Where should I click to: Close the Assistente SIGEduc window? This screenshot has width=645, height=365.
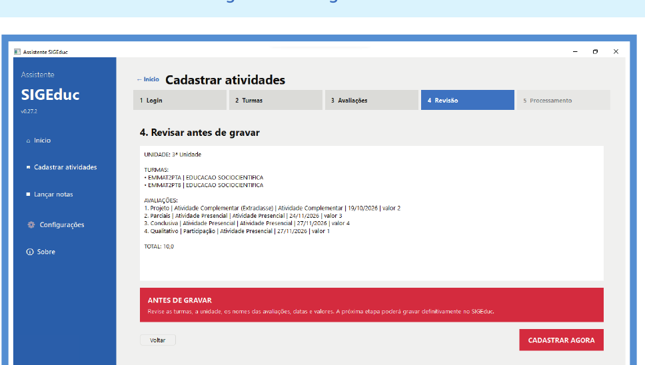[616, 52]
